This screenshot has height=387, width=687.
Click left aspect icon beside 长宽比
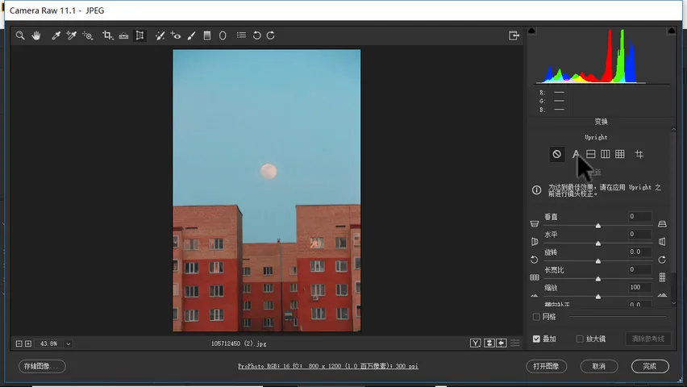pyautogui.click(x=534, y=277)
